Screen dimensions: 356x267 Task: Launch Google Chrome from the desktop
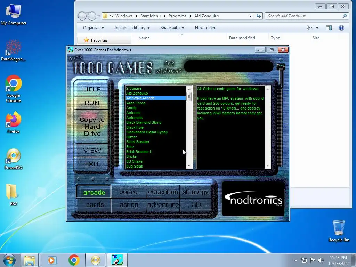(x=14, y=89)
